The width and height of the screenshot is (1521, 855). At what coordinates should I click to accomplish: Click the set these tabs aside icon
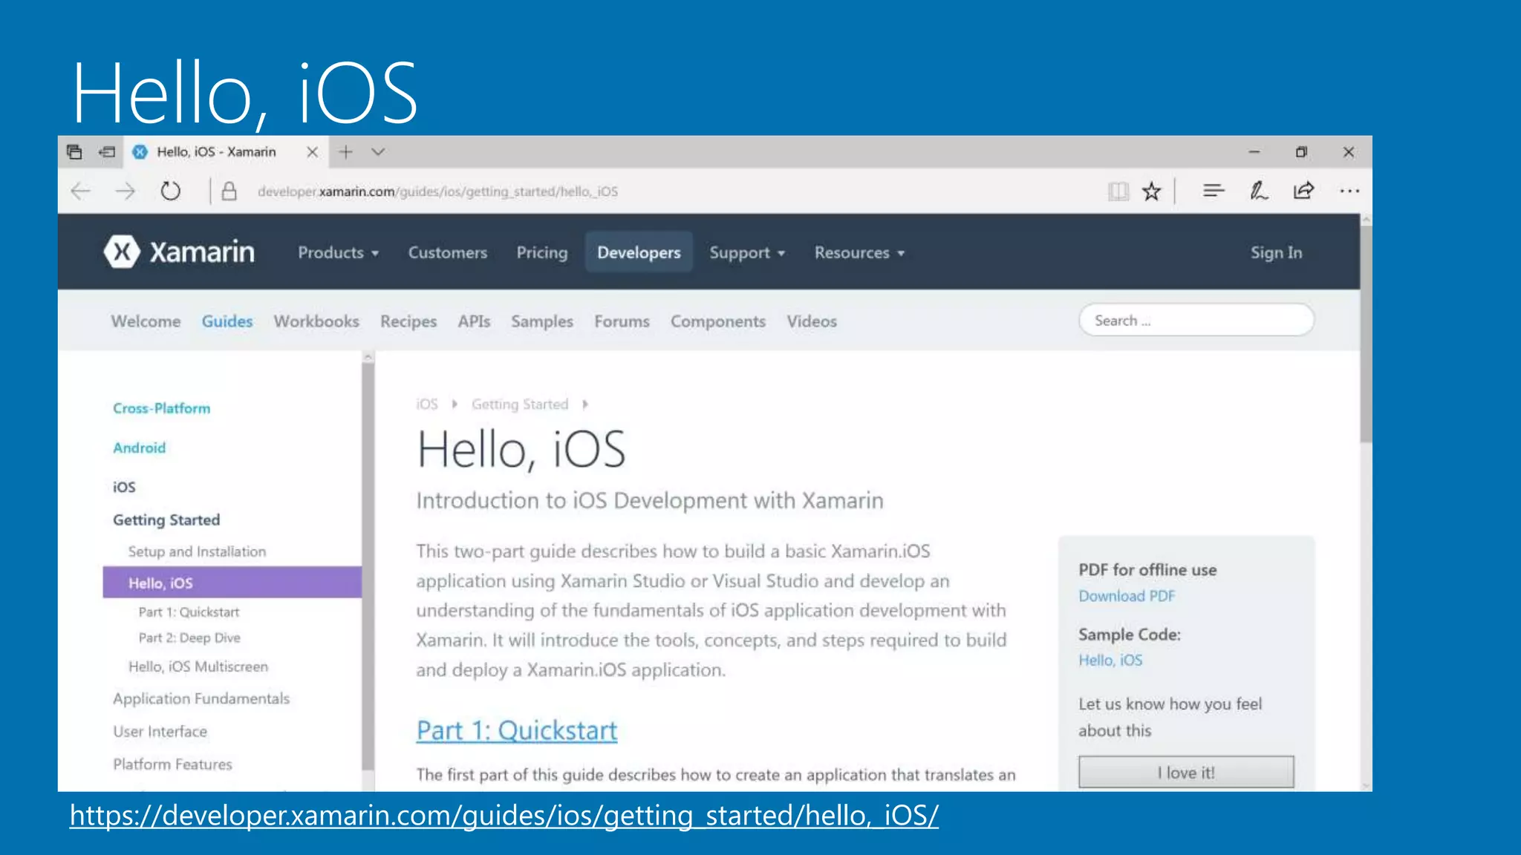point(107,152)
